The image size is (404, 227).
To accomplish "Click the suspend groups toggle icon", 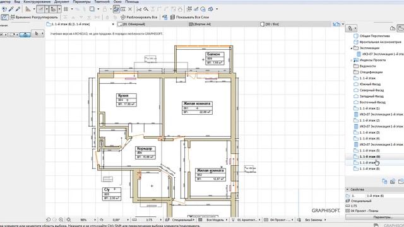I will [x=4, y=17].
